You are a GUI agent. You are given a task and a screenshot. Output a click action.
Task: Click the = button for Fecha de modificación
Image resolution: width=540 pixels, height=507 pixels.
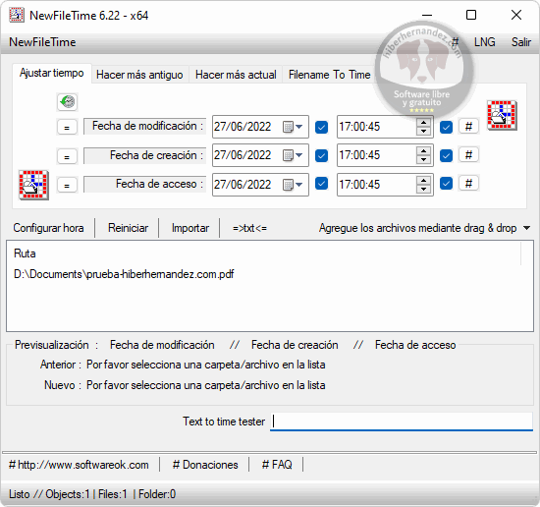67,127
